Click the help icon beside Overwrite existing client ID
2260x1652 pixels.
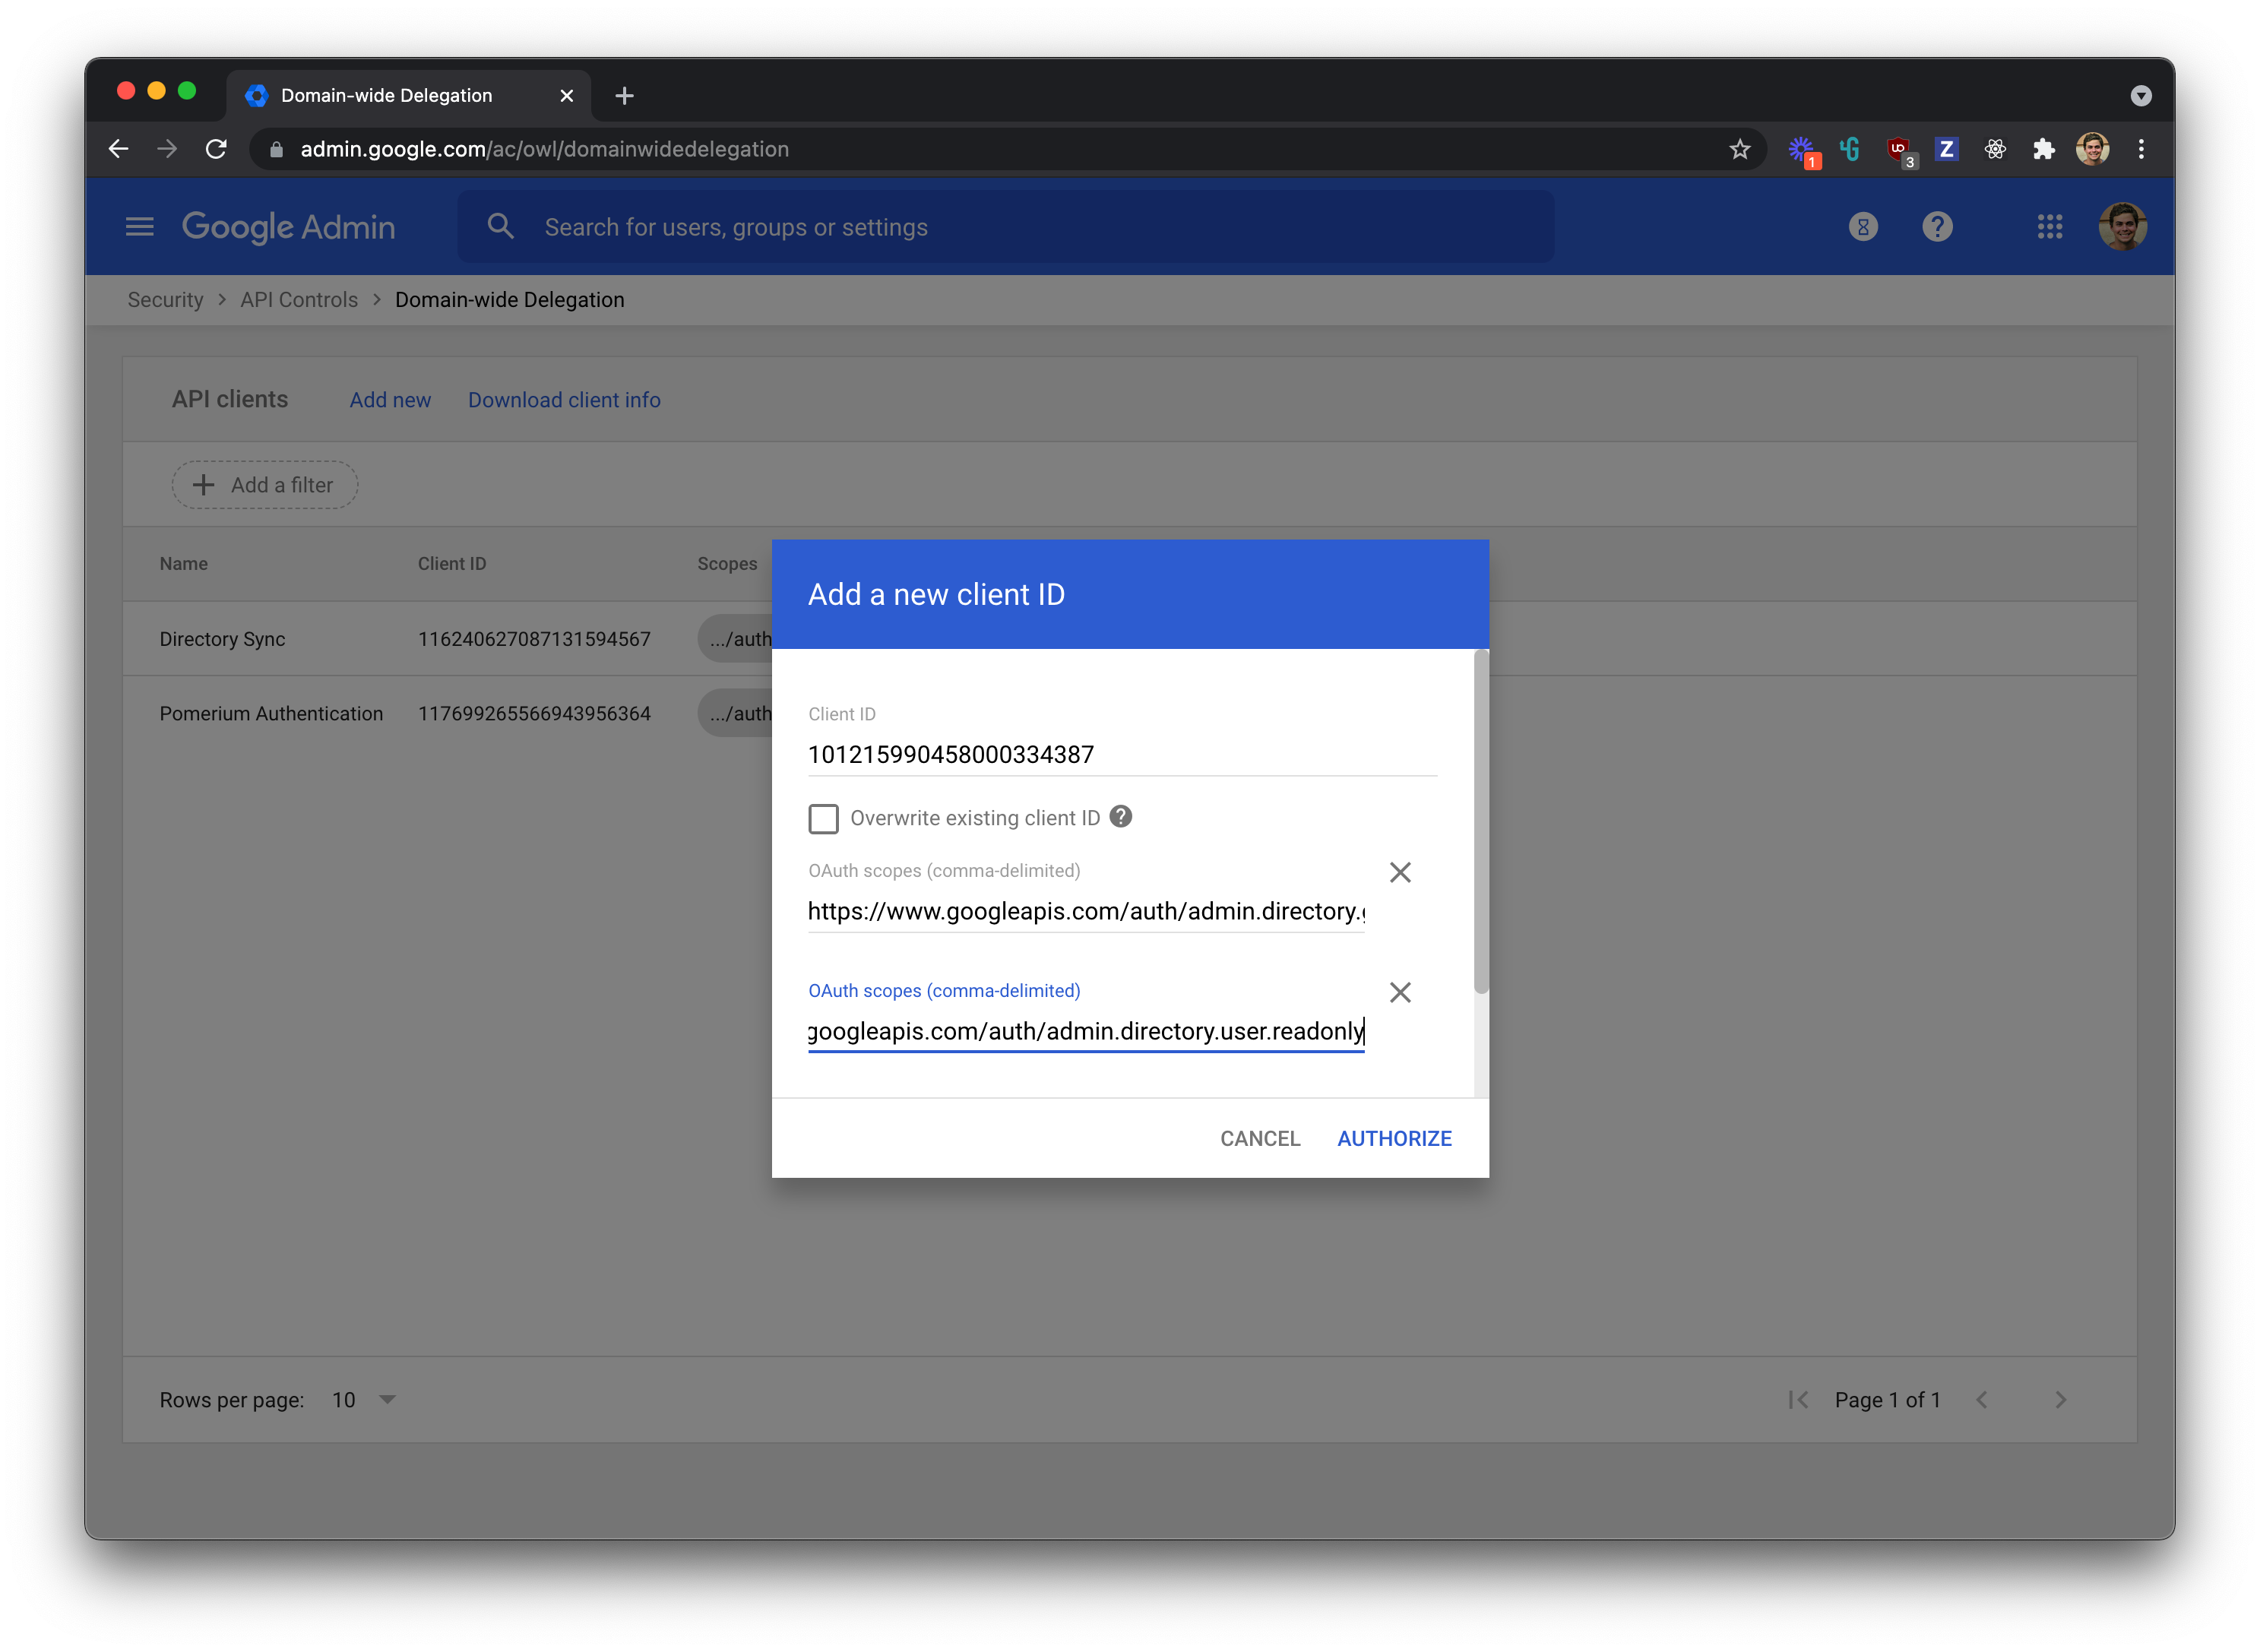tap(1121, 817)
